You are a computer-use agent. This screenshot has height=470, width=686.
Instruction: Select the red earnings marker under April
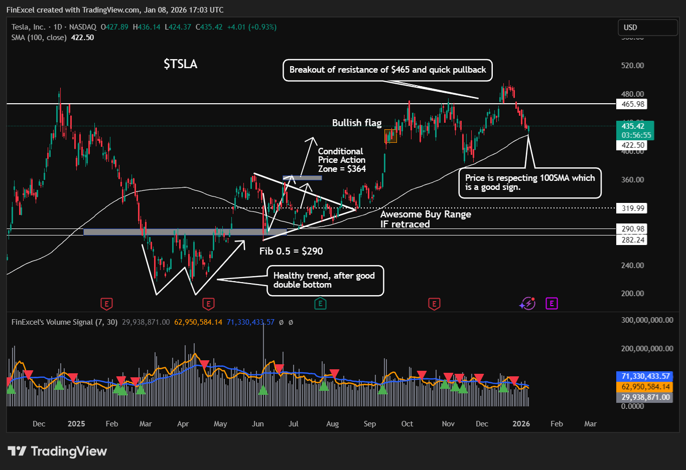(208, 304)
